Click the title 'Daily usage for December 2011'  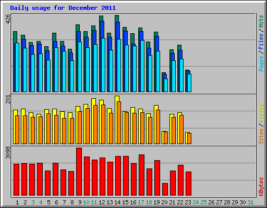pyautogui.click(x=63, y=8)
